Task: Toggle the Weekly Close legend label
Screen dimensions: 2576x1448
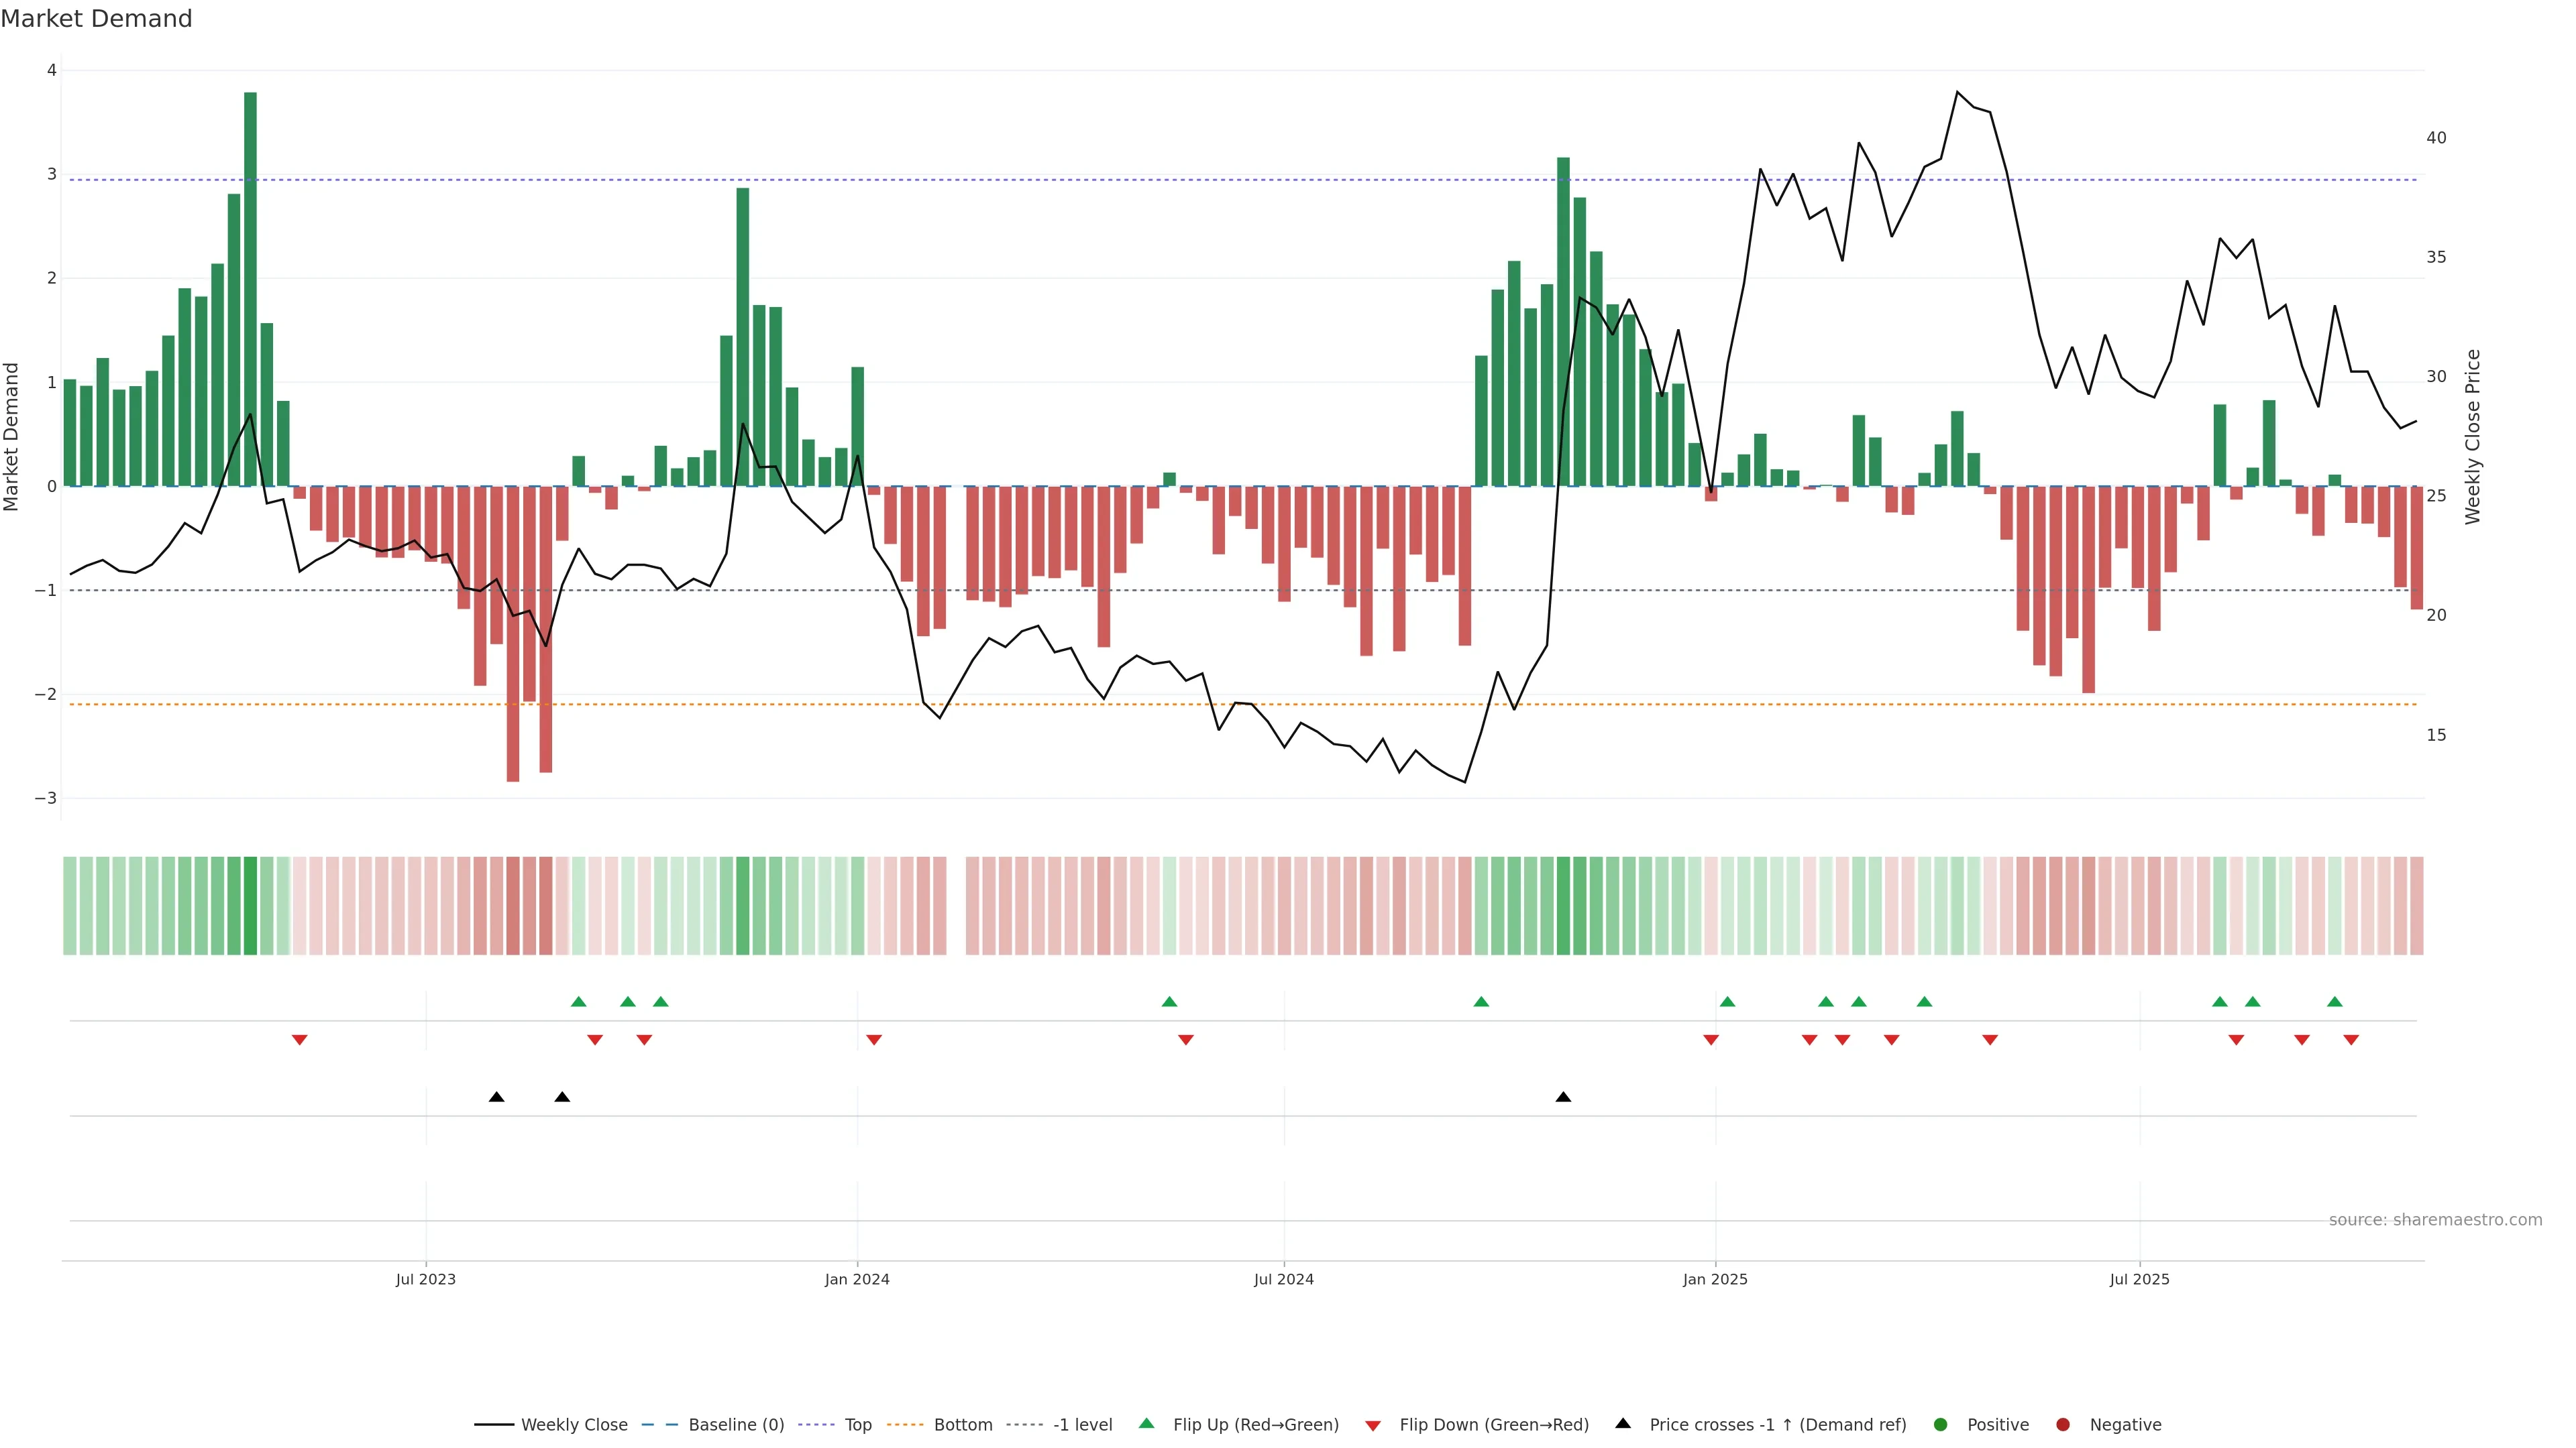Action: [574, 1424]
